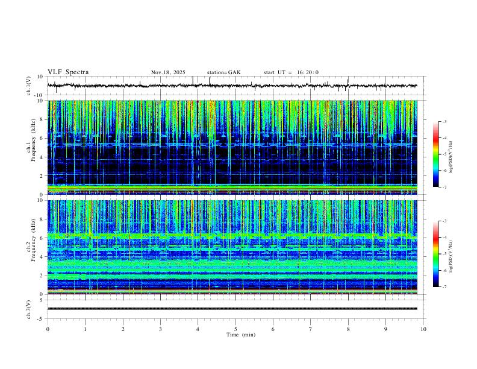Click the '5' tick label on time axis

click(235, 329)
